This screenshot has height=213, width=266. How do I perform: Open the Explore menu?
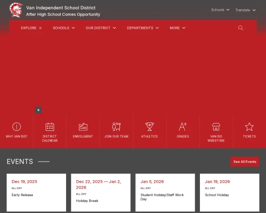[31, 28]
